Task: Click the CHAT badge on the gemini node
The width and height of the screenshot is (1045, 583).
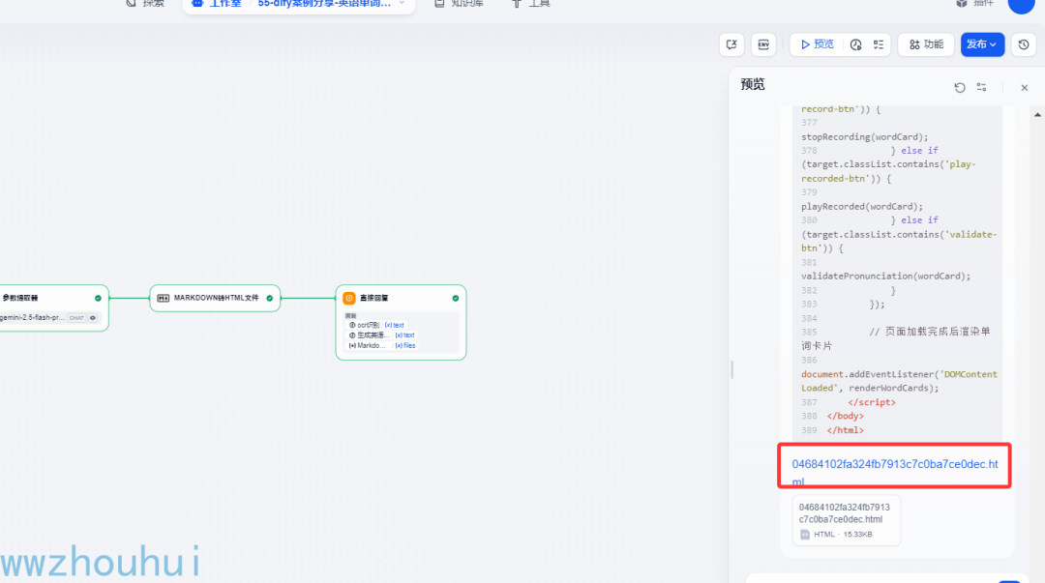Action: 76,318
